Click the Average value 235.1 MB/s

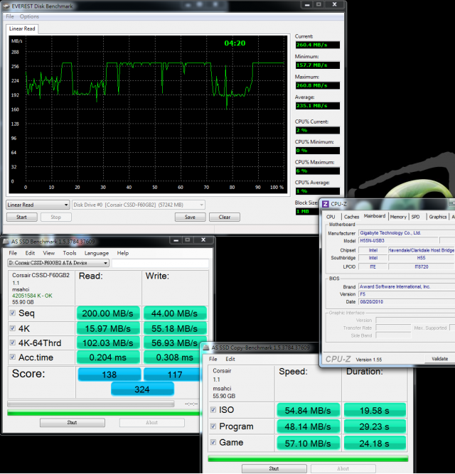coord(318,105)
